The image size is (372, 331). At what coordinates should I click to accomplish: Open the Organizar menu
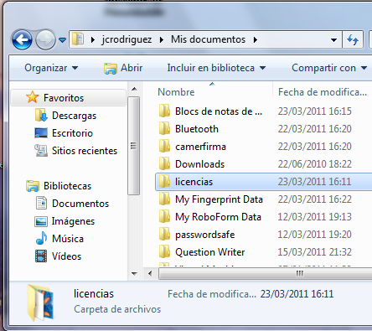[51, 68]
